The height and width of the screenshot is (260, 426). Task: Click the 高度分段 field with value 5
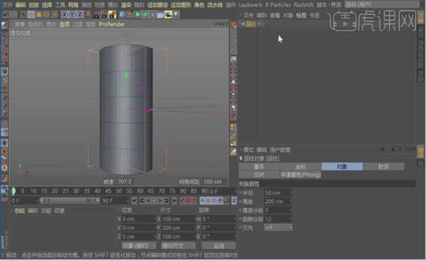click(x=278, y=210)
